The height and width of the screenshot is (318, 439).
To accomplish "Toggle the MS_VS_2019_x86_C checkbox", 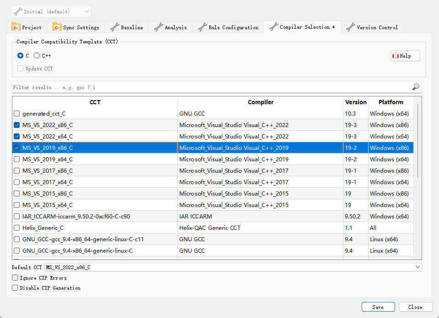I will pyautogui.click(x=17, y=148).
